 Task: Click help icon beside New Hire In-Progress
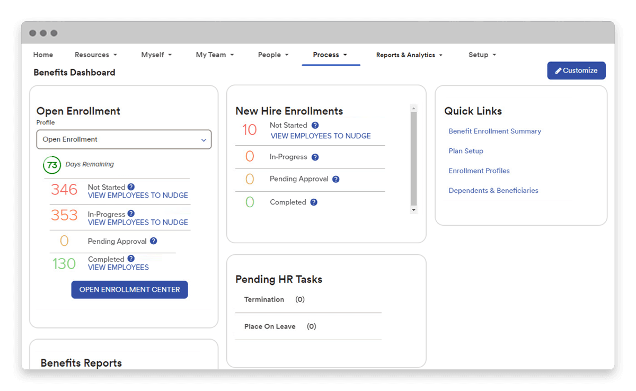(315, 157)
